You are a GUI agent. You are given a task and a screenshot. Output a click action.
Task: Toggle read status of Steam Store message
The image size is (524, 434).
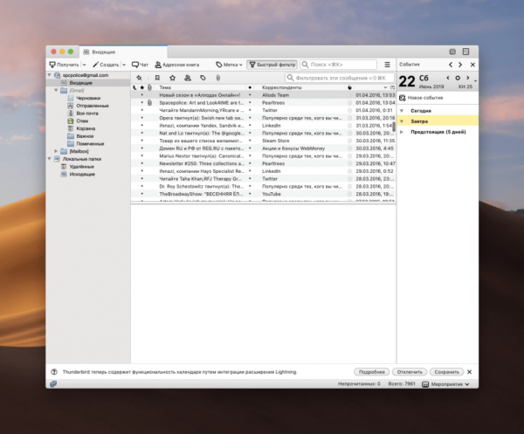[250, 141]
